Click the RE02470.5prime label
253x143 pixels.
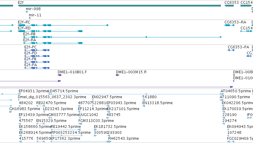coord(51,103)
